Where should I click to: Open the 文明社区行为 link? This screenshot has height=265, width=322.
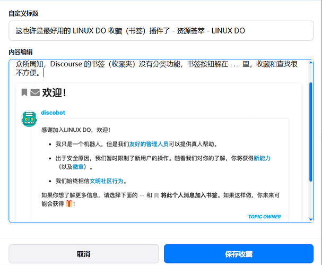(x=107, y=181)
